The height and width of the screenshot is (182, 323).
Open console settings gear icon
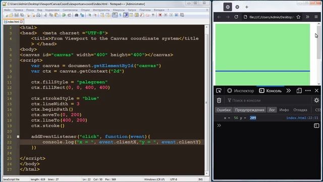[316, 100]
